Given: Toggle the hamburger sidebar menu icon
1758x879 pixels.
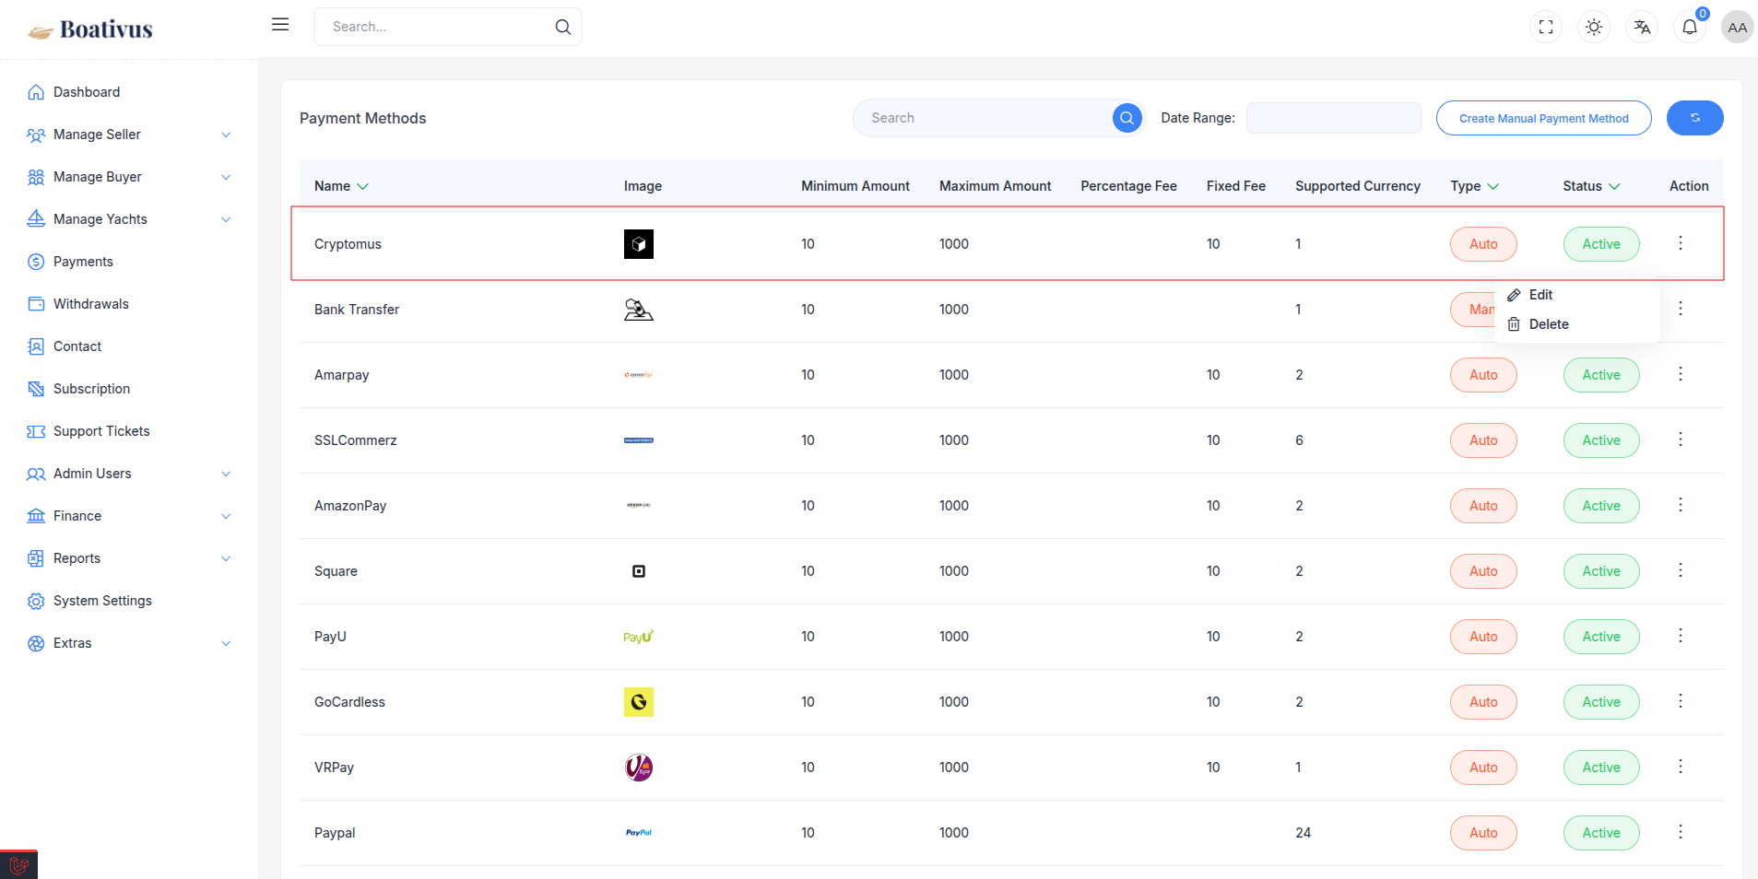Looking at the screenshot, I should click(280, 25).
